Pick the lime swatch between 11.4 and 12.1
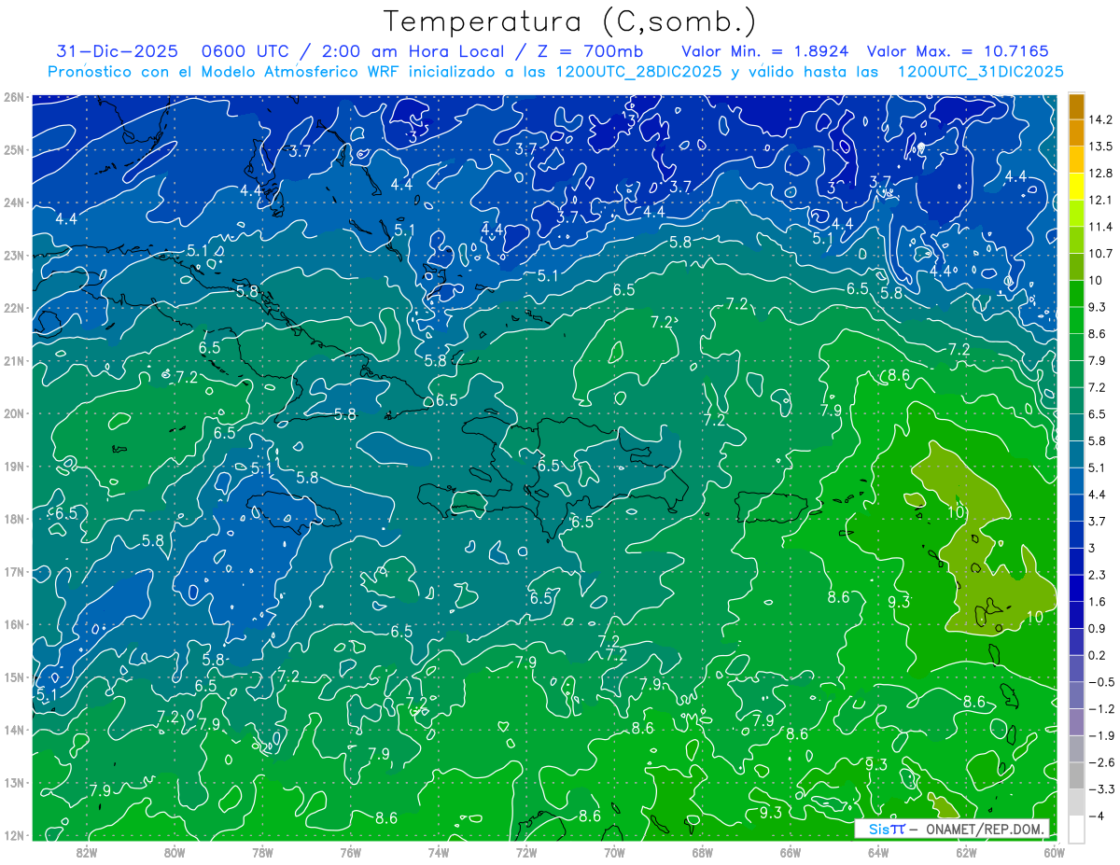 click(1076, 214)
